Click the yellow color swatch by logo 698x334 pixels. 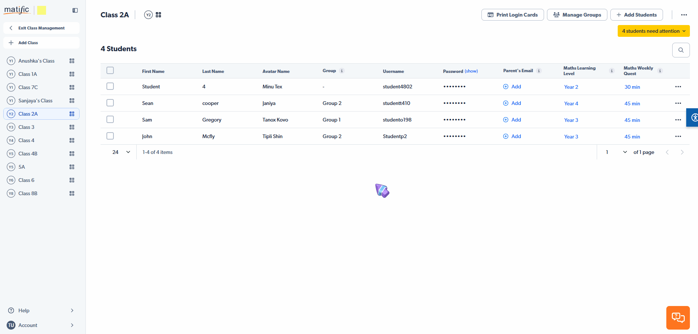click(x=42, y=10)
